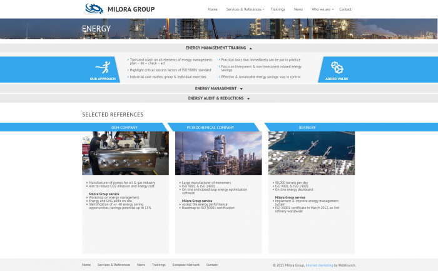The width and height of the screenshot is (438, 271).
Task: Open the footer Contact link
Action: pos(212,265)
